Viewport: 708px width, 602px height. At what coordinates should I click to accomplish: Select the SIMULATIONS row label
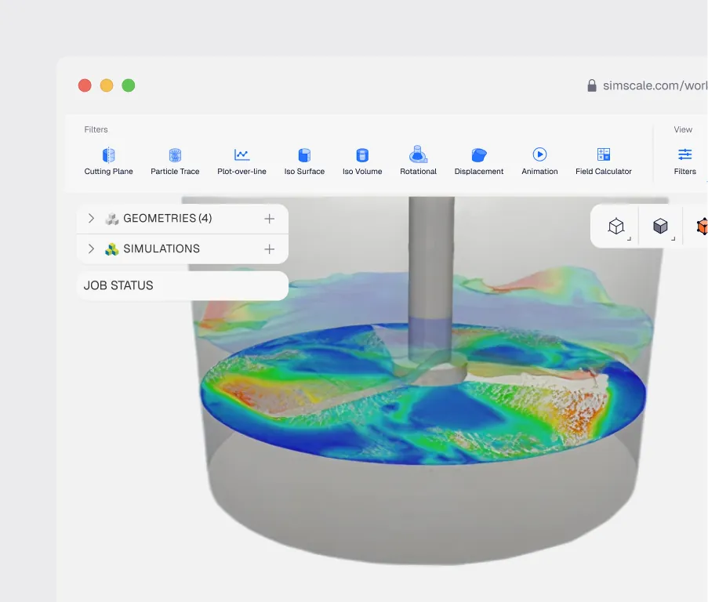[162, 248]
